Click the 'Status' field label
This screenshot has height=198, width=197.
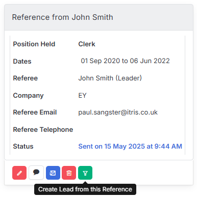pyautogui.click(x=23, y=146)
